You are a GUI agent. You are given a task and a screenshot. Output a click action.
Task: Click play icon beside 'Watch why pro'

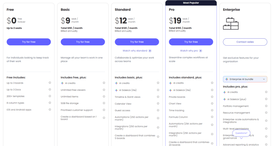pos(201,51)
